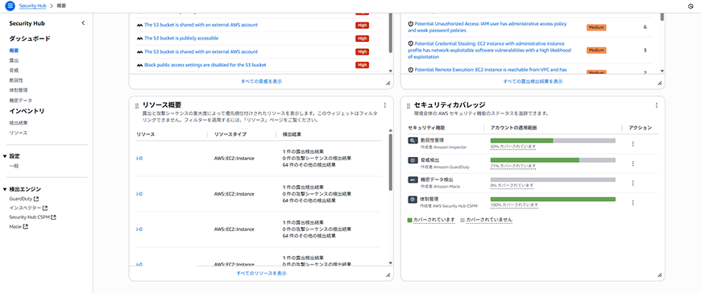
Task: Click the gray カバーされていません legend swatch
Action: pyautogui.click(x=462, y=221)
